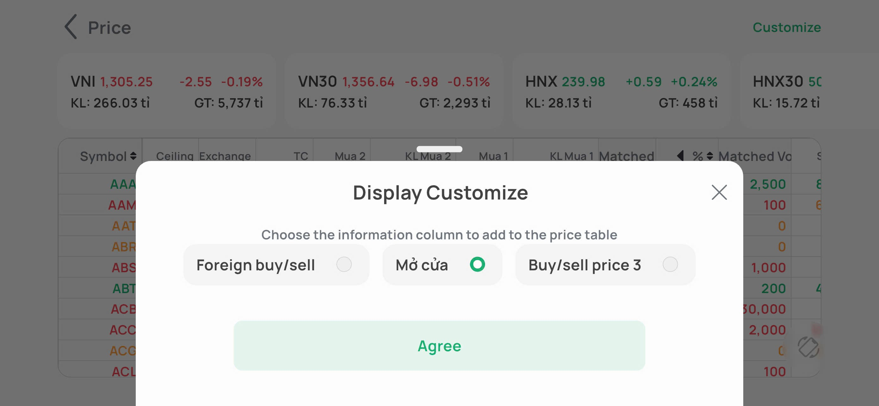Screen dimensions: 879x406
Task: Close the Display Customize dialog
Action: point(719,192)
